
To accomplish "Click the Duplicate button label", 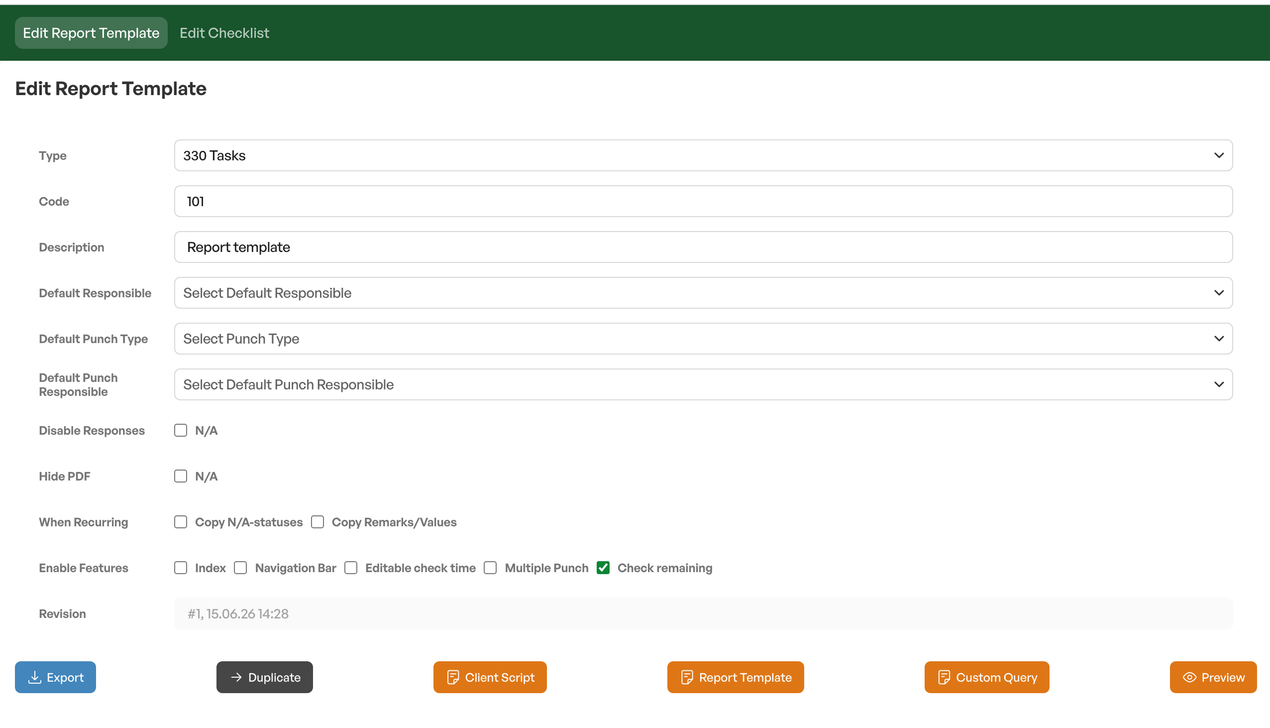I will (274, 678).
